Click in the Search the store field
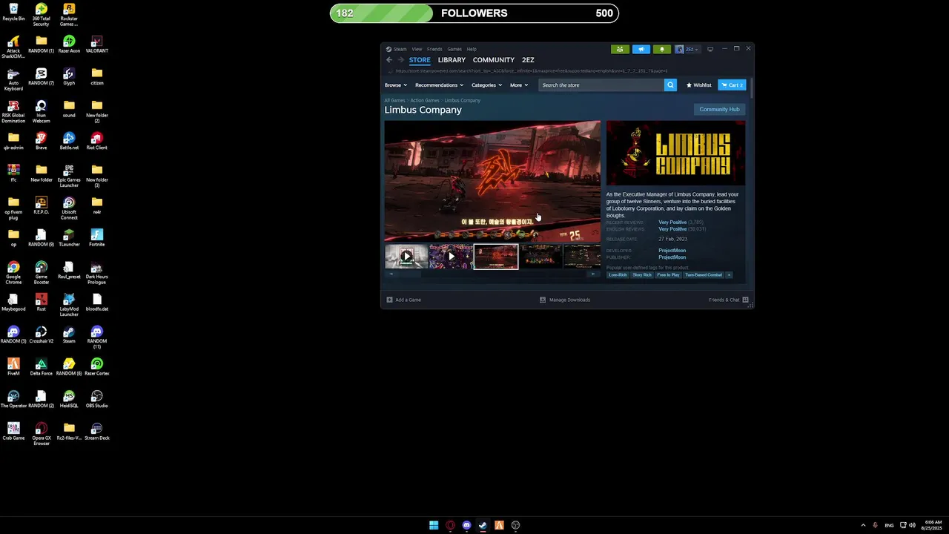This screenshot has width=949, height=534. (601, 85)
